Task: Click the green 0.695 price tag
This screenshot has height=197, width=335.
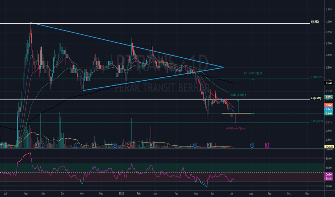Action: 329,97
